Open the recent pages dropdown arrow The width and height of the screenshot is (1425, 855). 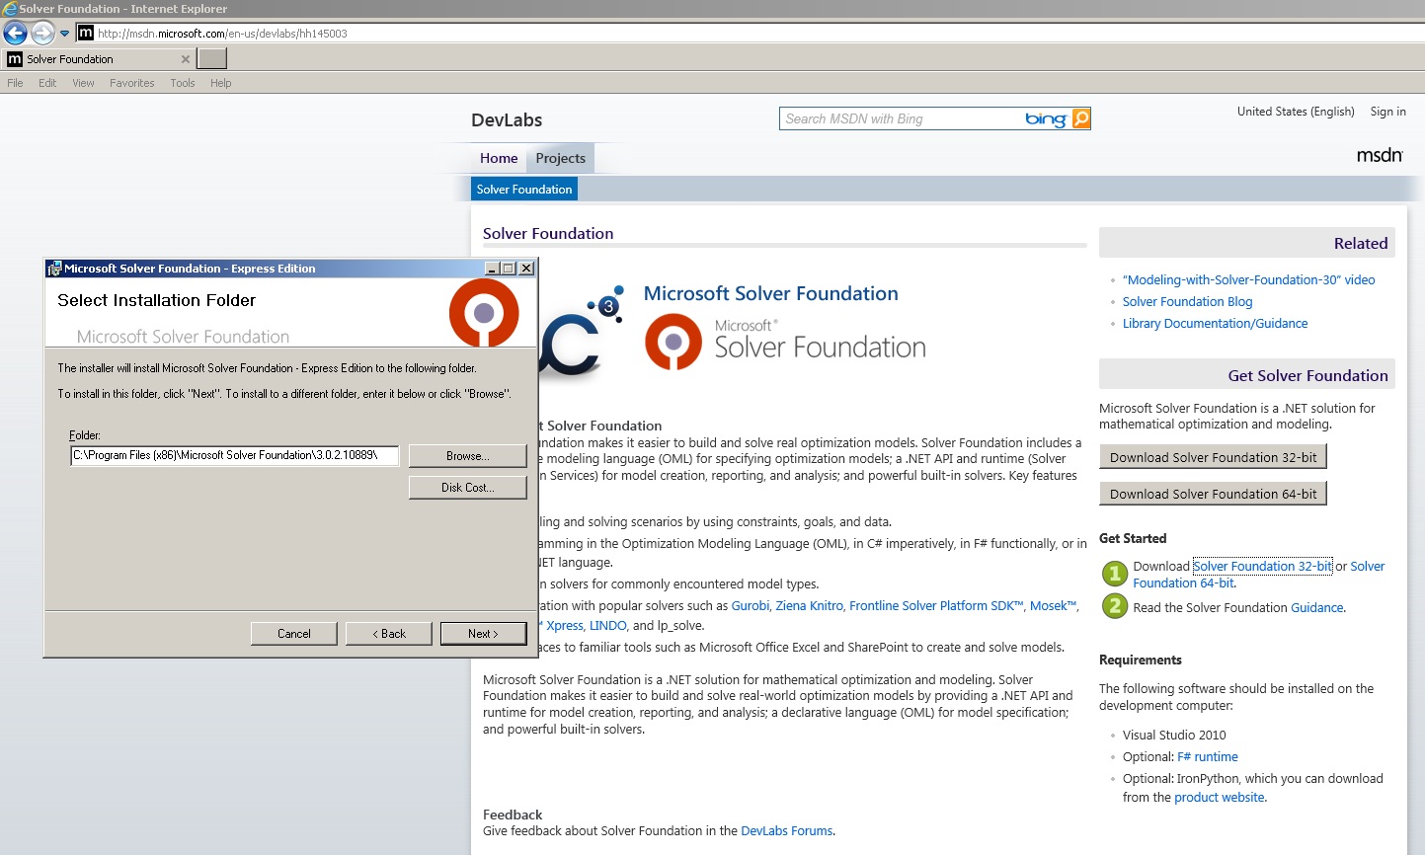[x=65, y=34]
